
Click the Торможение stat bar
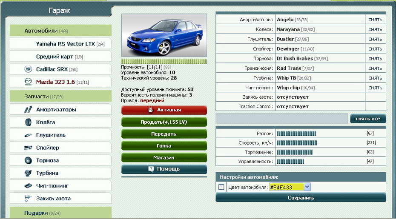tap(295, 152)
